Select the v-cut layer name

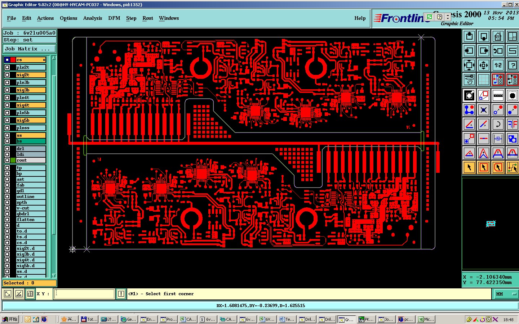pos(31,208)
